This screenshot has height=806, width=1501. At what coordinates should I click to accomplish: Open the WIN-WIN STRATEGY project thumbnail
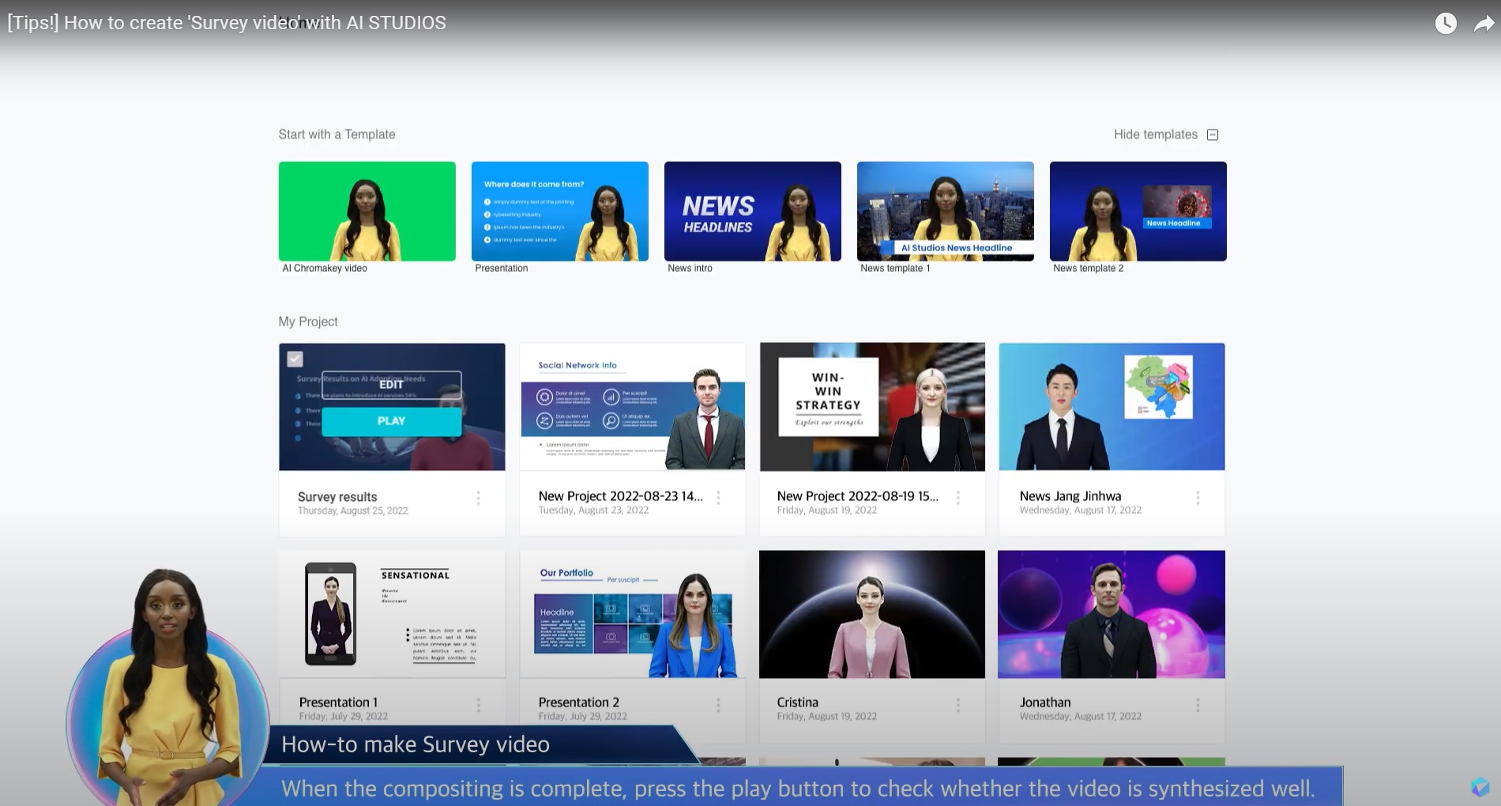click(872, 407)
